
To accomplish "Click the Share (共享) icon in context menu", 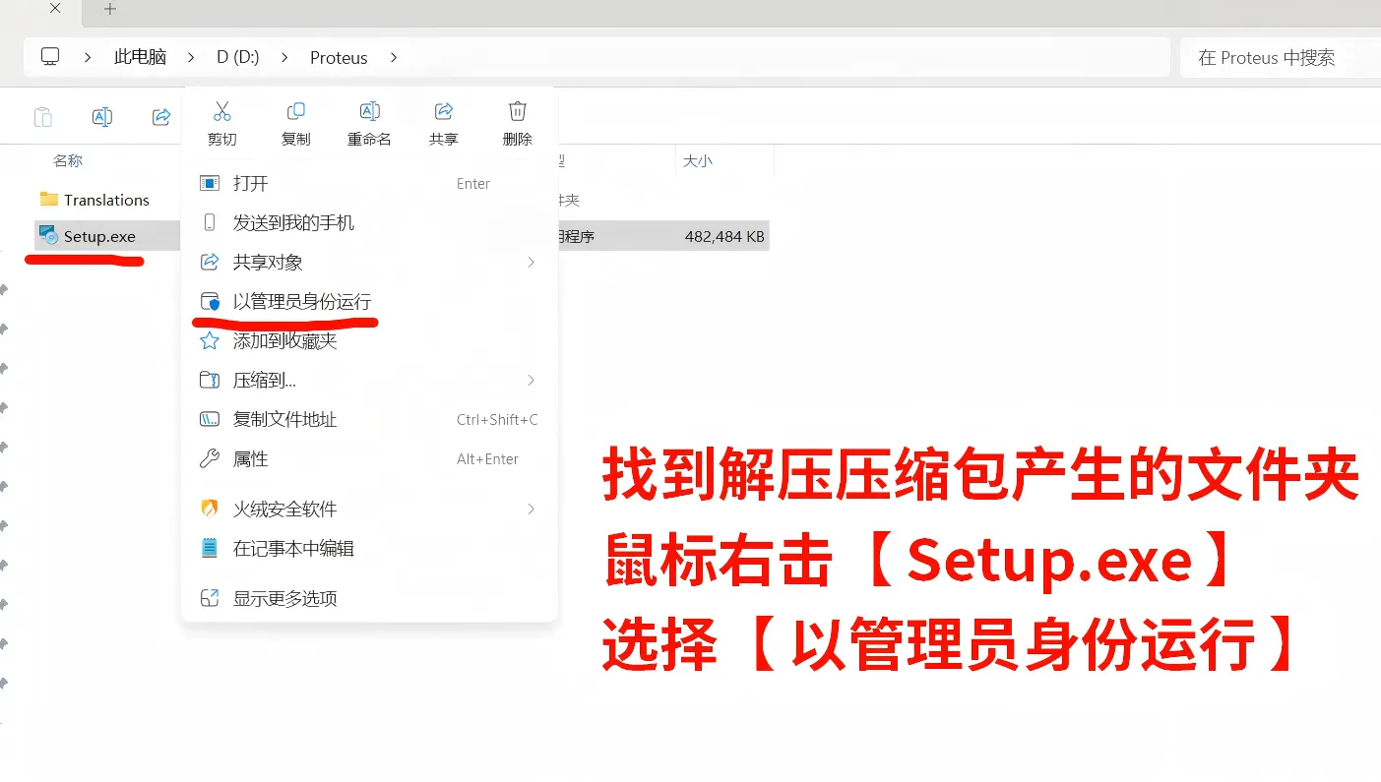I will (x=444, y=111).
